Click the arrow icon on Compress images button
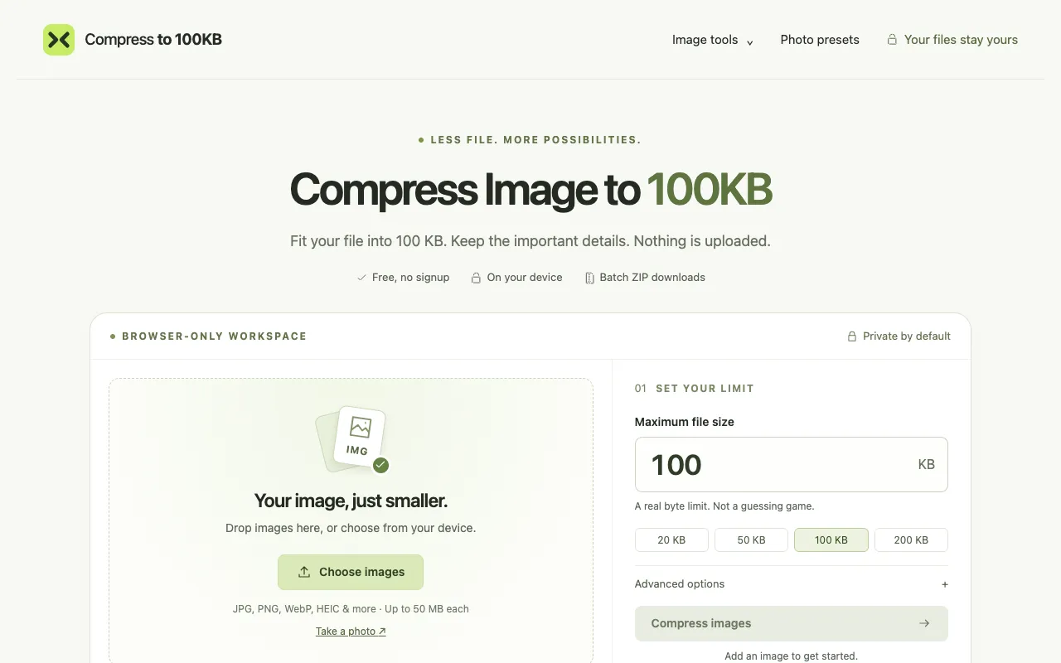 924,623
